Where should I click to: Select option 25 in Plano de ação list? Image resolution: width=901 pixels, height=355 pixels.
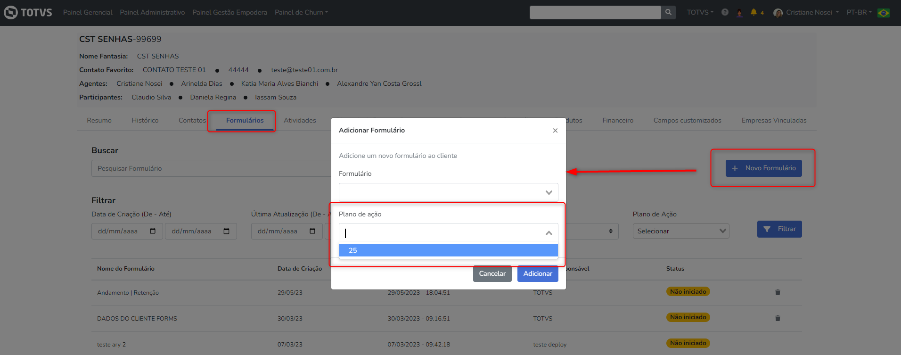[x=448, y=250]
